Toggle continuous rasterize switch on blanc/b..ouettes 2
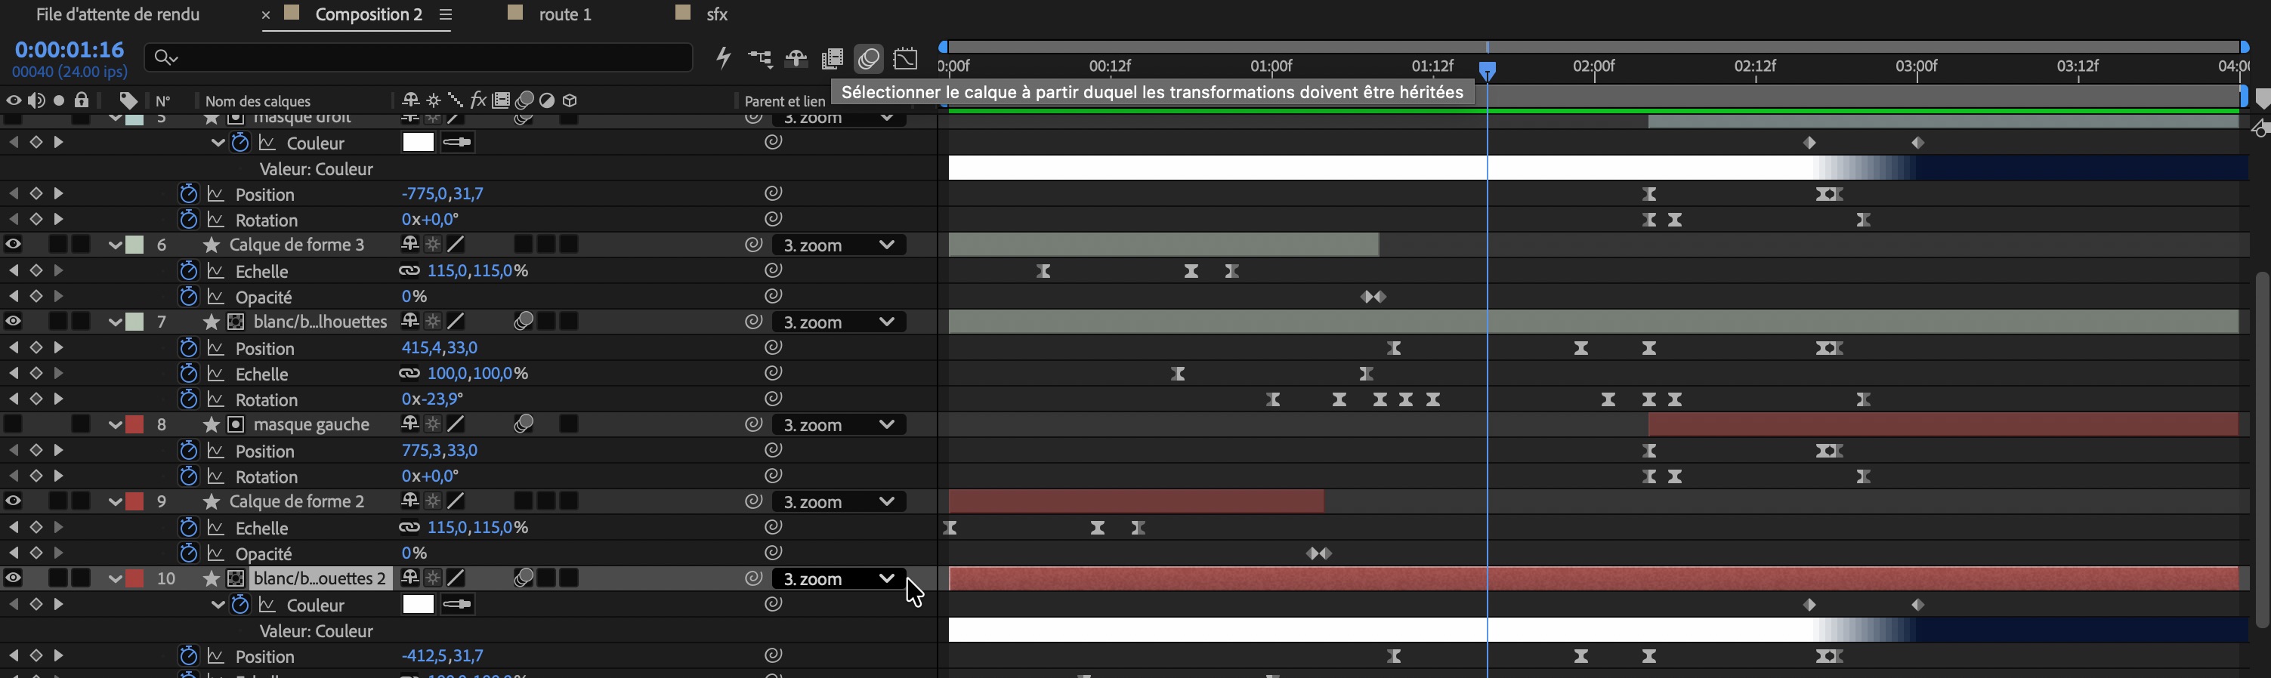Viewport: 2271px width, 678px height. point(433,578)
